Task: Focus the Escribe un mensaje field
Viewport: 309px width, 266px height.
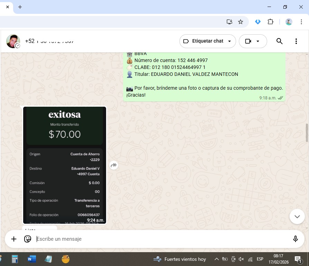Action: pyautogui.click(x=162, y=239)
